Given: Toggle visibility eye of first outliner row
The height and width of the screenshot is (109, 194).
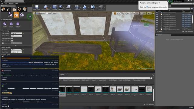Looking at the screenshot, I should (x=157, y=13).
